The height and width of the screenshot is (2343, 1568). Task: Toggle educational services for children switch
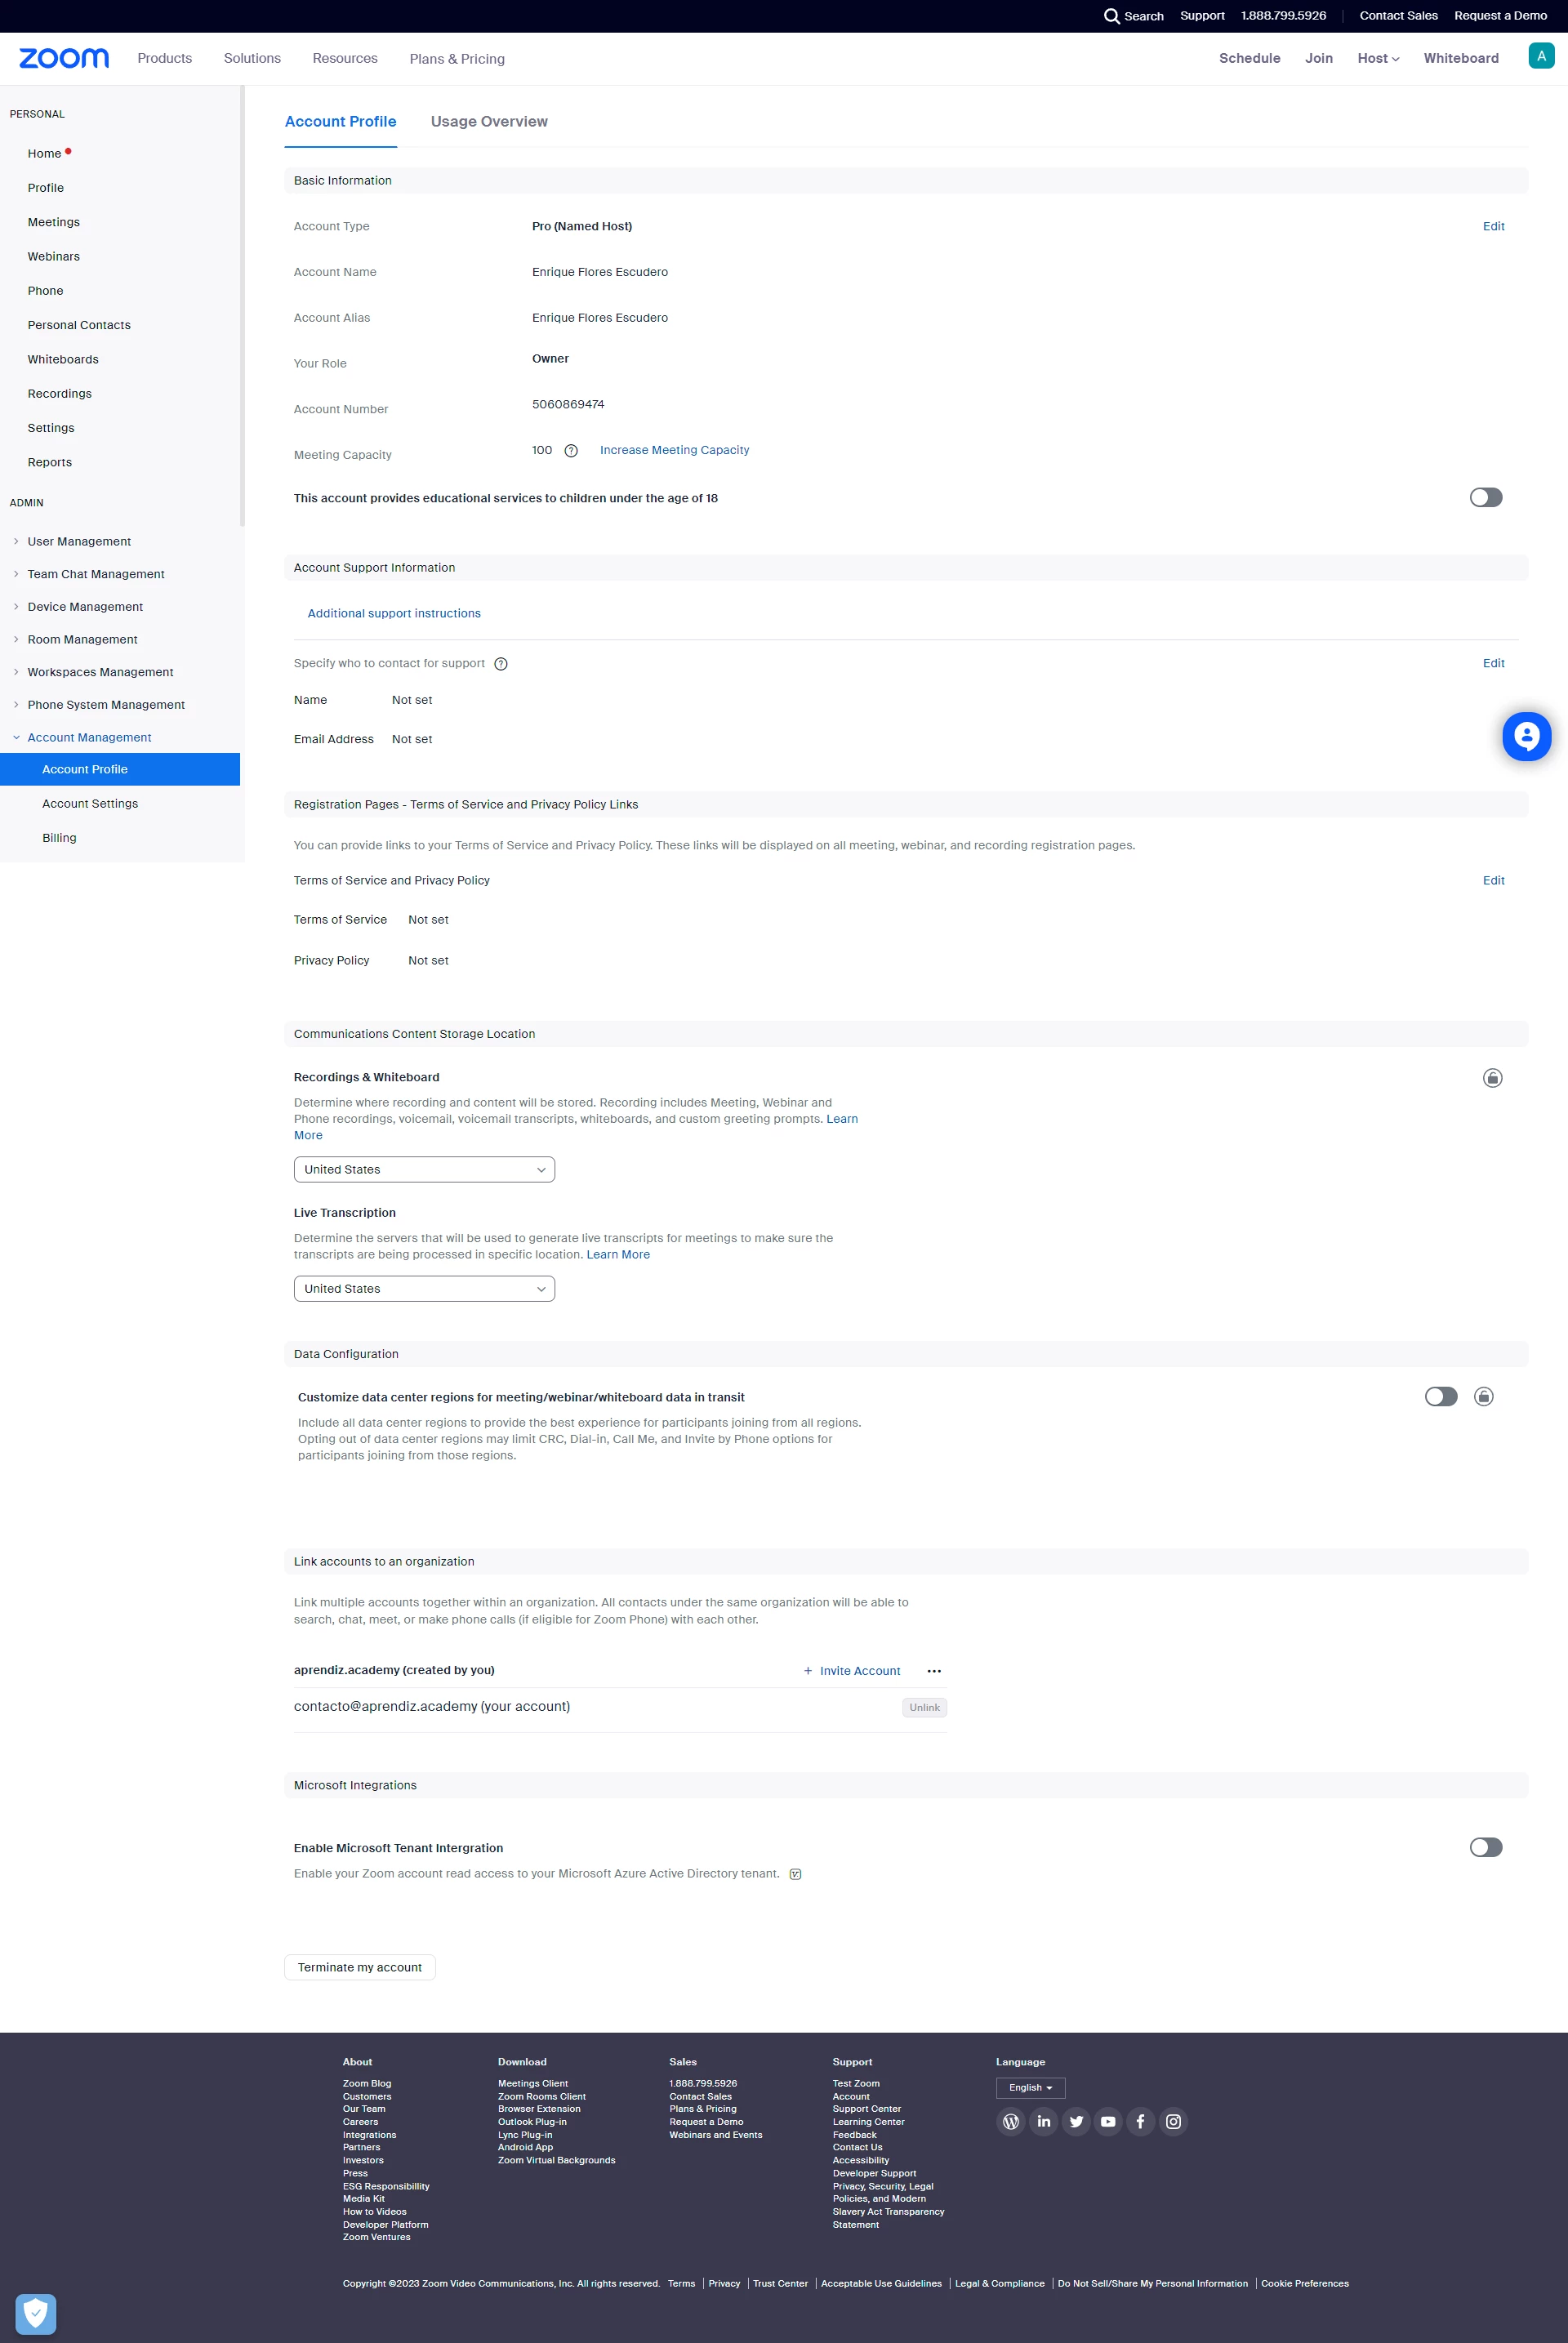(1485, 498)
